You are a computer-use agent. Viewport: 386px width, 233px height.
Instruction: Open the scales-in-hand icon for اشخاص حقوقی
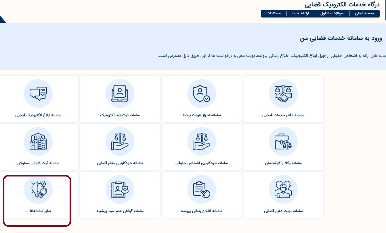pos(201,141)
